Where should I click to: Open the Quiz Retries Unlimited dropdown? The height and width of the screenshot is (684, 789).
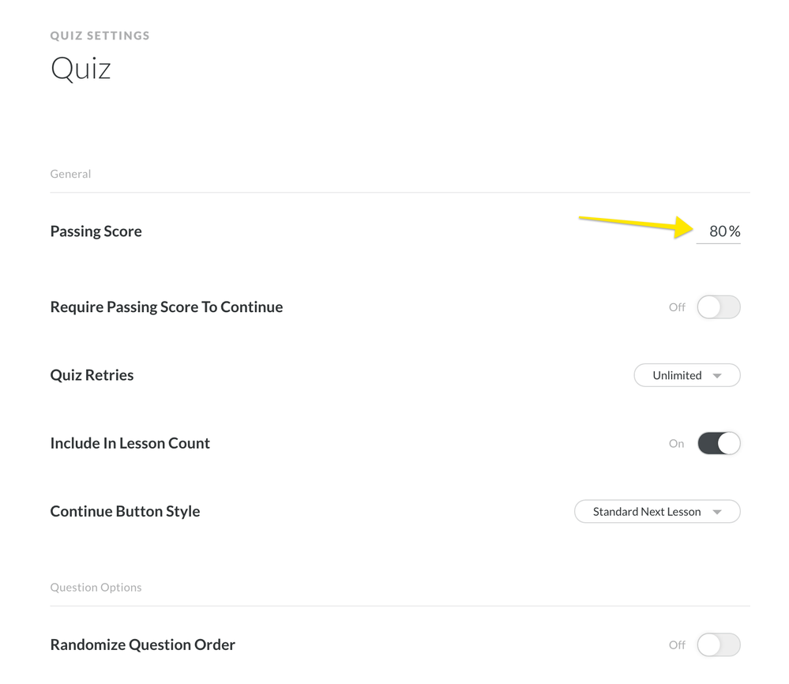tap(686, 375)
